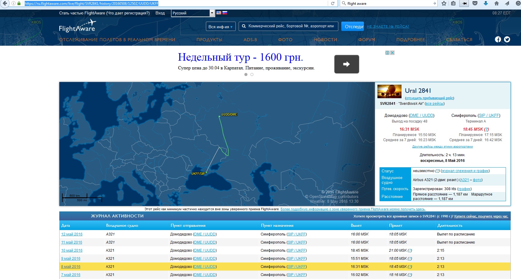Image resolution: width=521 pixels, height=279 pixels.
Task: Click the flight search input field
Action: click(290, 26)
